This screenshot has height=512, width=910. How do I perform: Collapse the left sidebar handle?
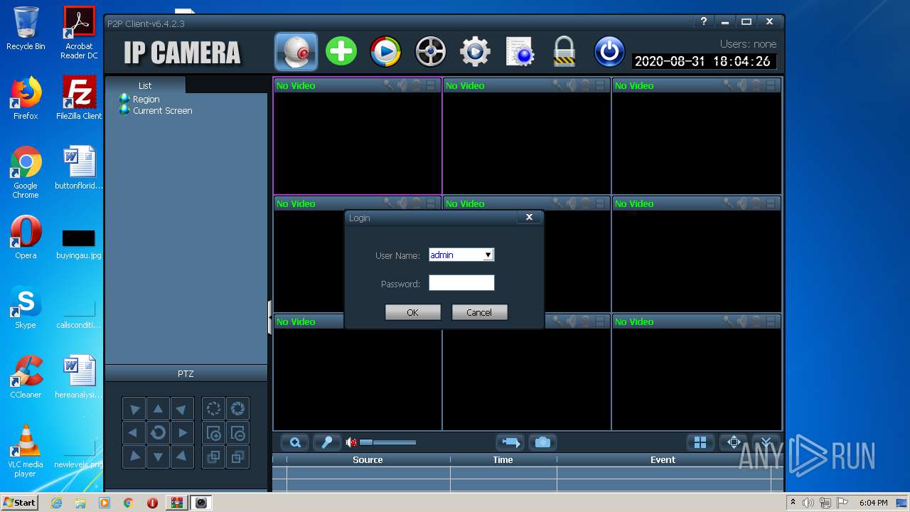click(x=269, y=317)
